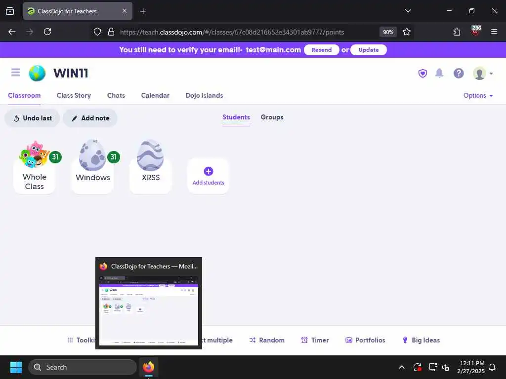Viewport: 506px width, 379px height.
Task: Click the site lock padlock icon
Action: pyautogui.click(x=111, y=32)
